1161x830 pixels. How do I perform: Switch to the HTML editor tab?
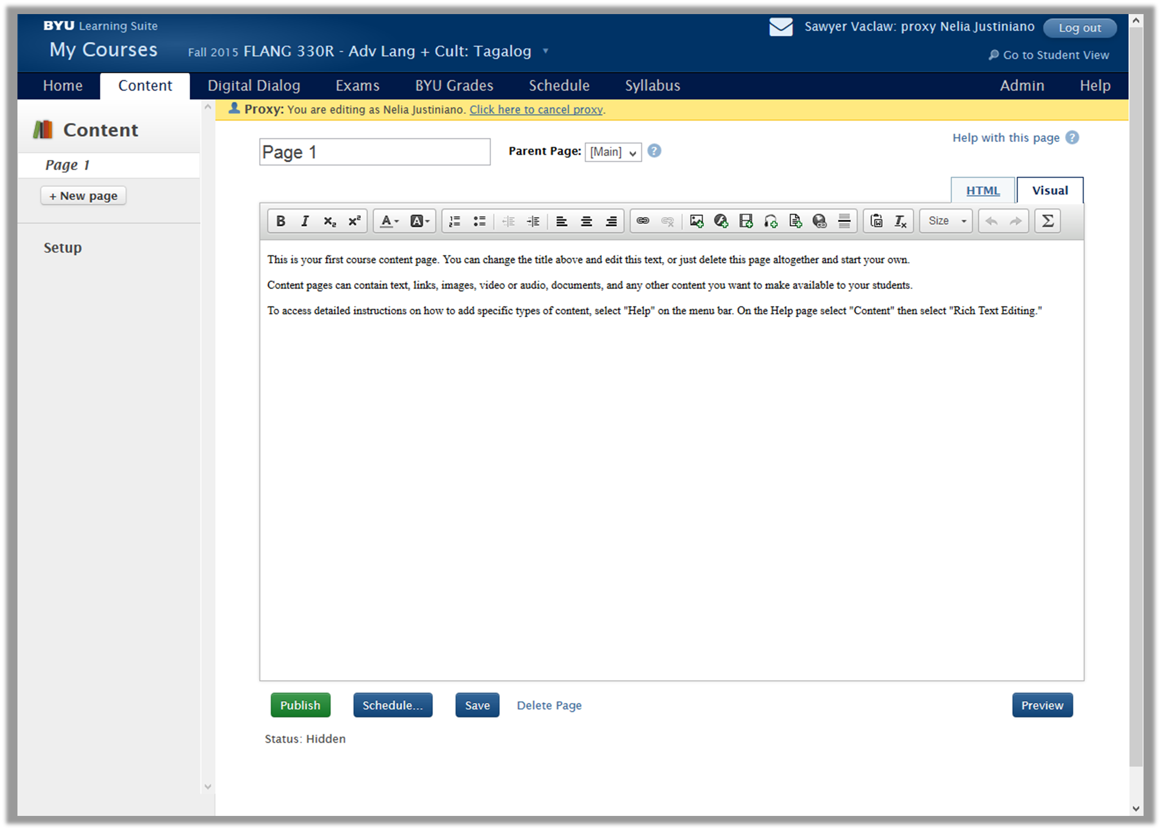983,190
